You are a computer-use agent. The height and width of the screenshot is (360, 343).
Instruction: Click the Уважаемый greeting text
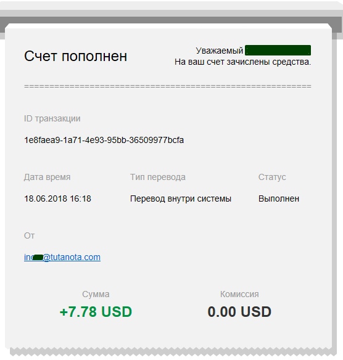click(x=220, y=51)
